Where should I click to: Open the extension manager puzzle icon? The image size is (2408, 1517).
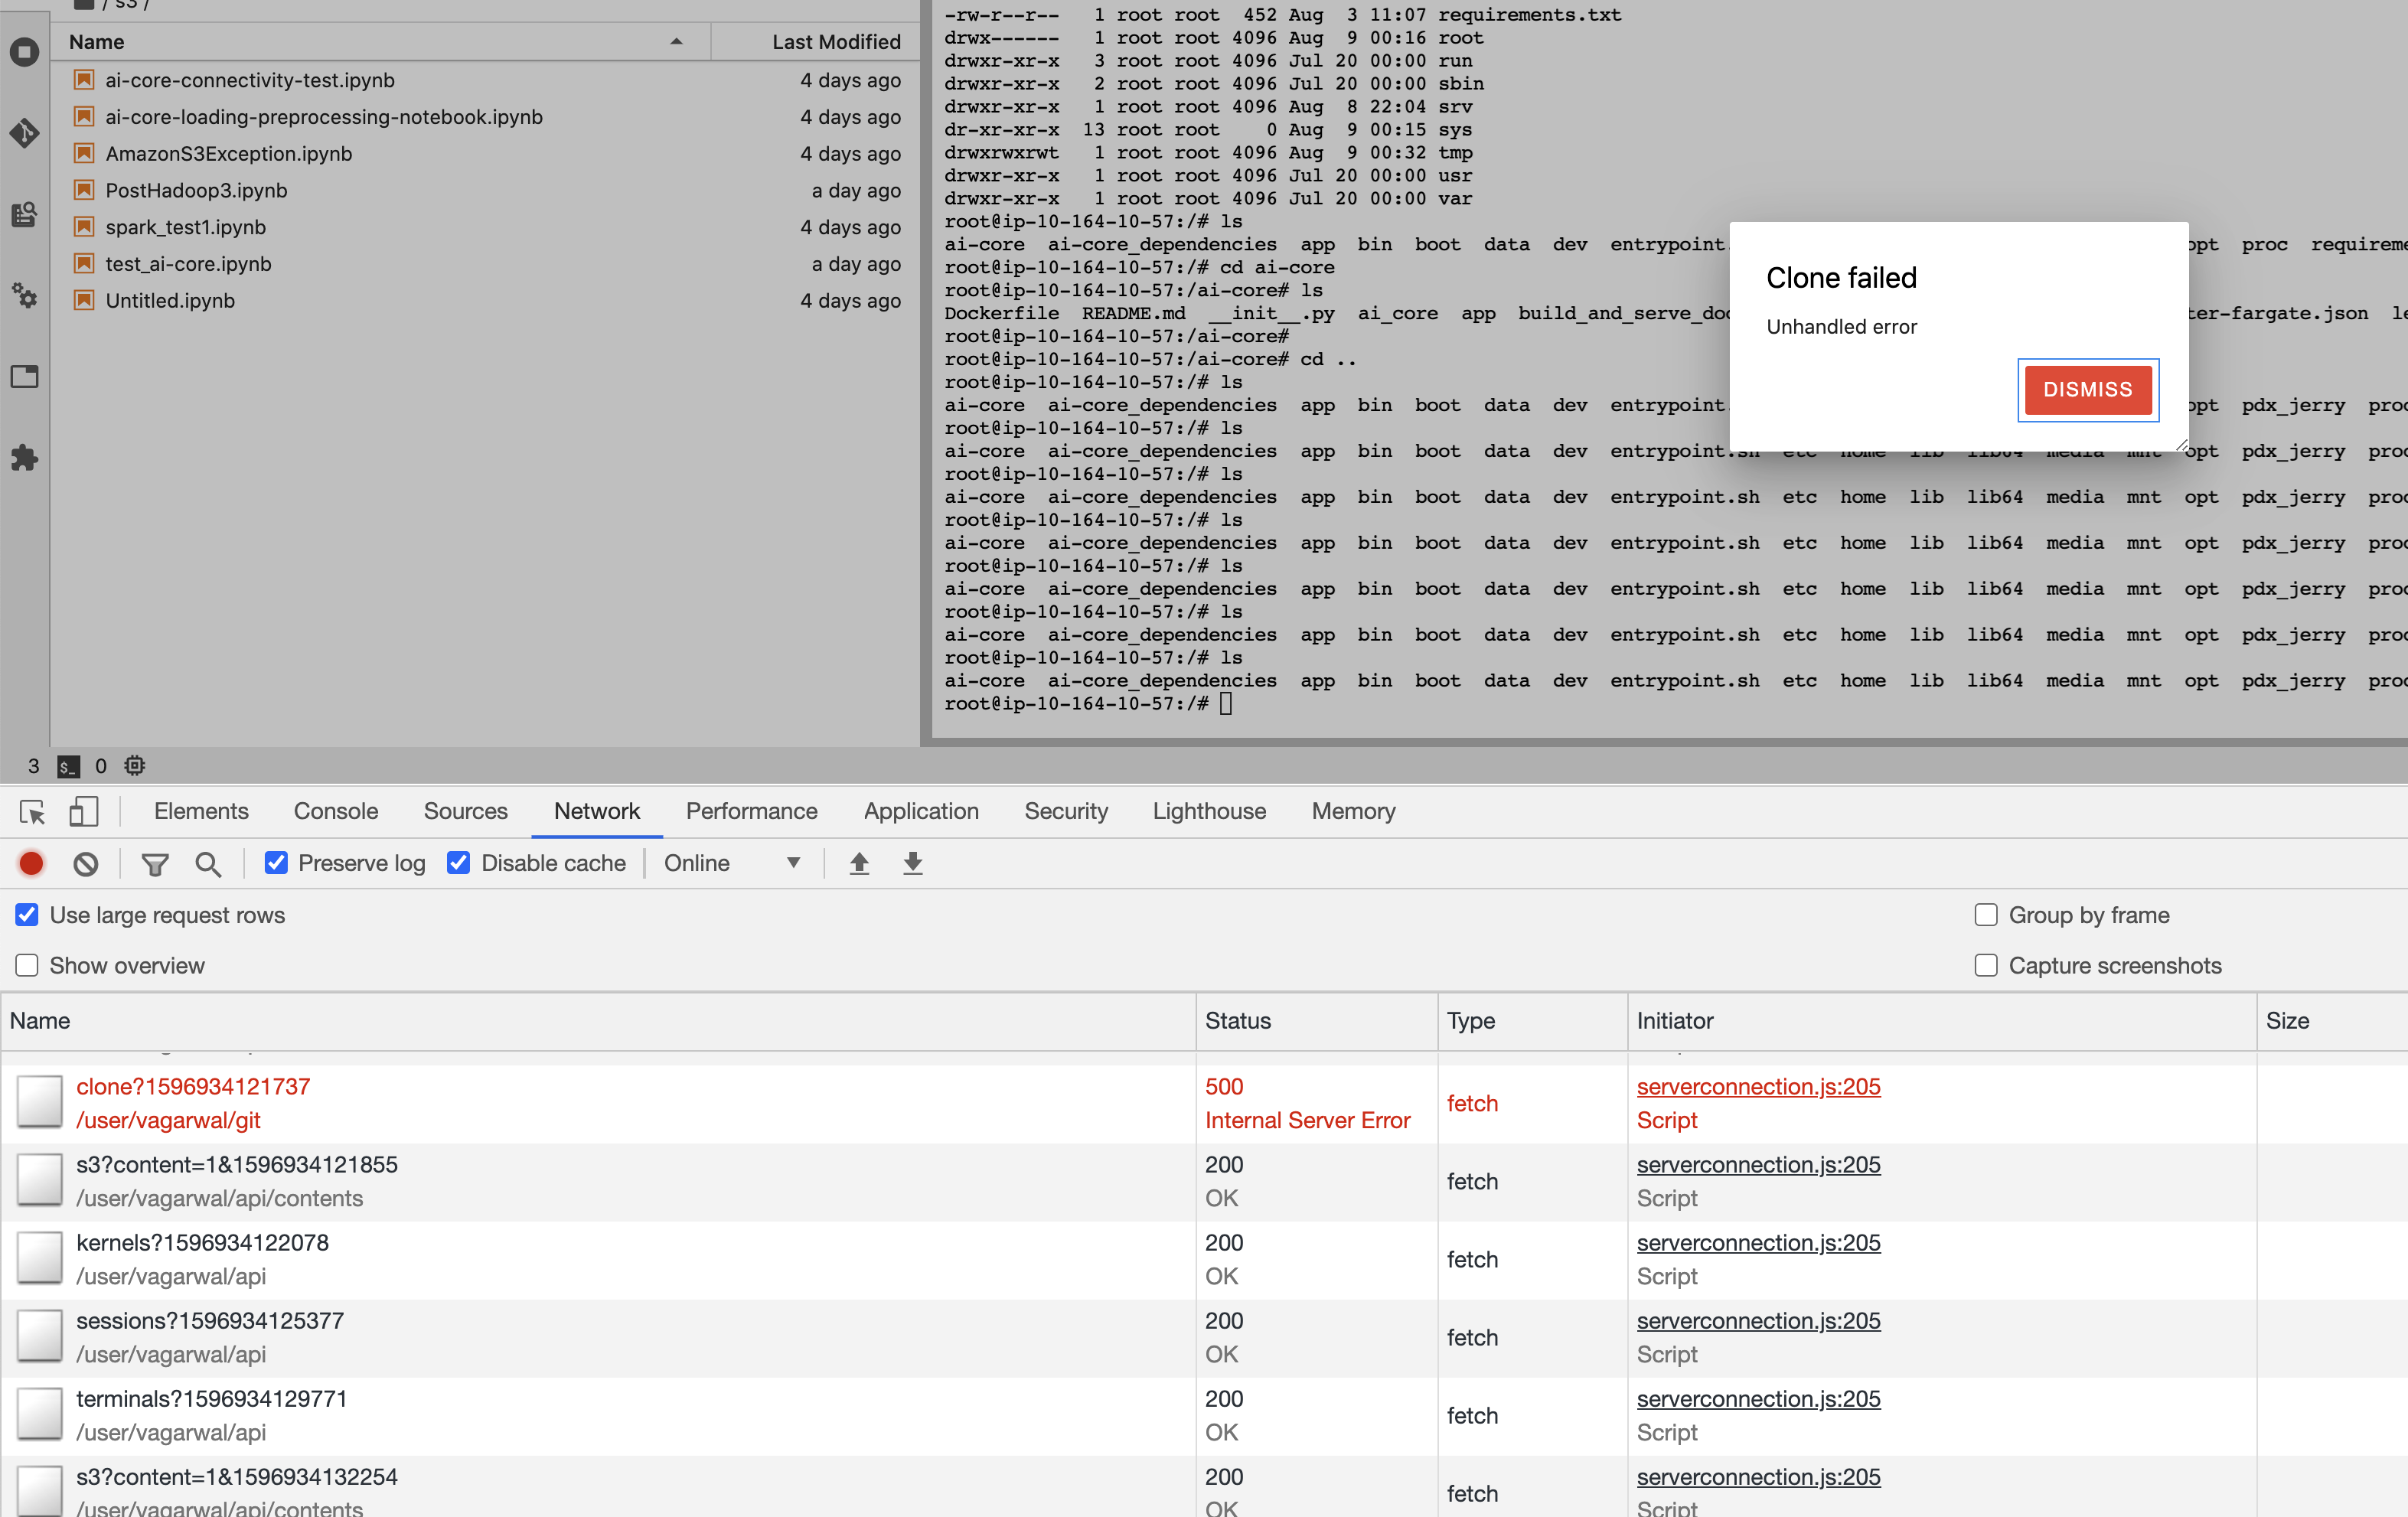click(24, 458)
